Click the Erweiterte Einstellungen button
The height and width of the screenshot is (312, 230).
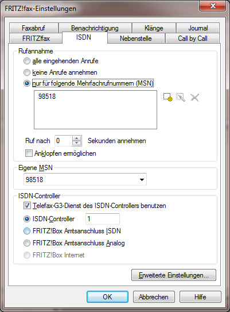click(174, 275)
